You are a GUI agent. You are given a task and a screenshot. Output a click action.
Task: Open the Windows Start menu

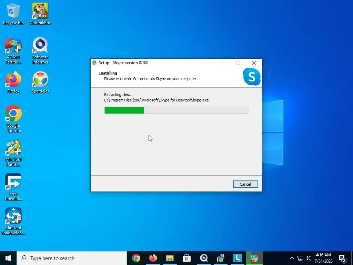(x=8, y=258)
